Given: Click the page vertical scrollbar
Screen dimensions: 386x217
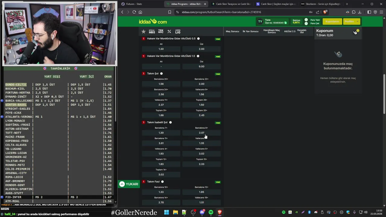Looking at the screenshot, I should [384, 94].
